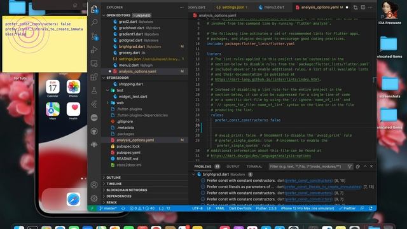Open the Testing flask view
Viewport: 407px width, 229px height.
click(94, 90)
